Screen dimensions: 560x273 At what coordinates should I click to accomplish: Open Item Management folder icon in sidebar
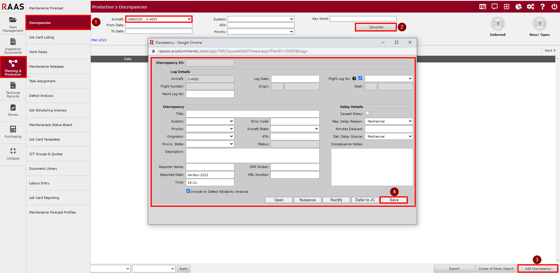pos(13,20)
